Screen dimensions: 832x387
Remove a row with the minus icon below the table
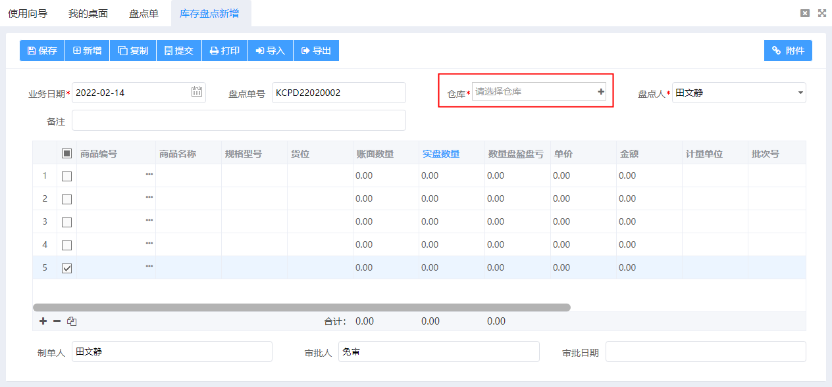(x=57, y=321)
